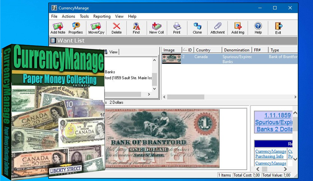
Task: Click the 'Spurious/Expired Banks' denomination cell
Action: pos(237,59)
